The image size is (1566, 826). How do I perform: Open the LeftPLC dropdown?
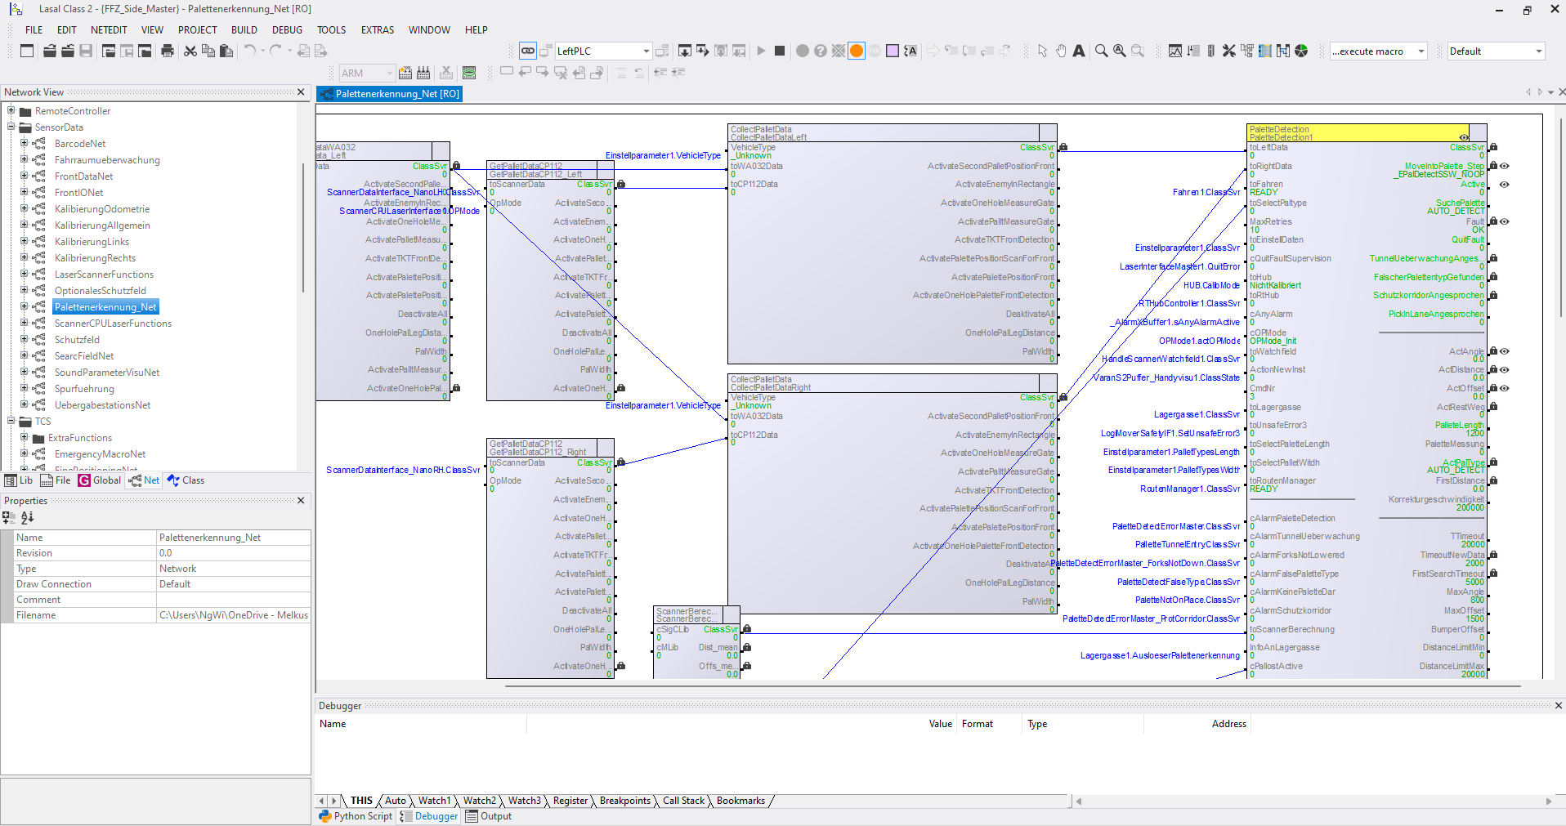[x=646, y=51]
